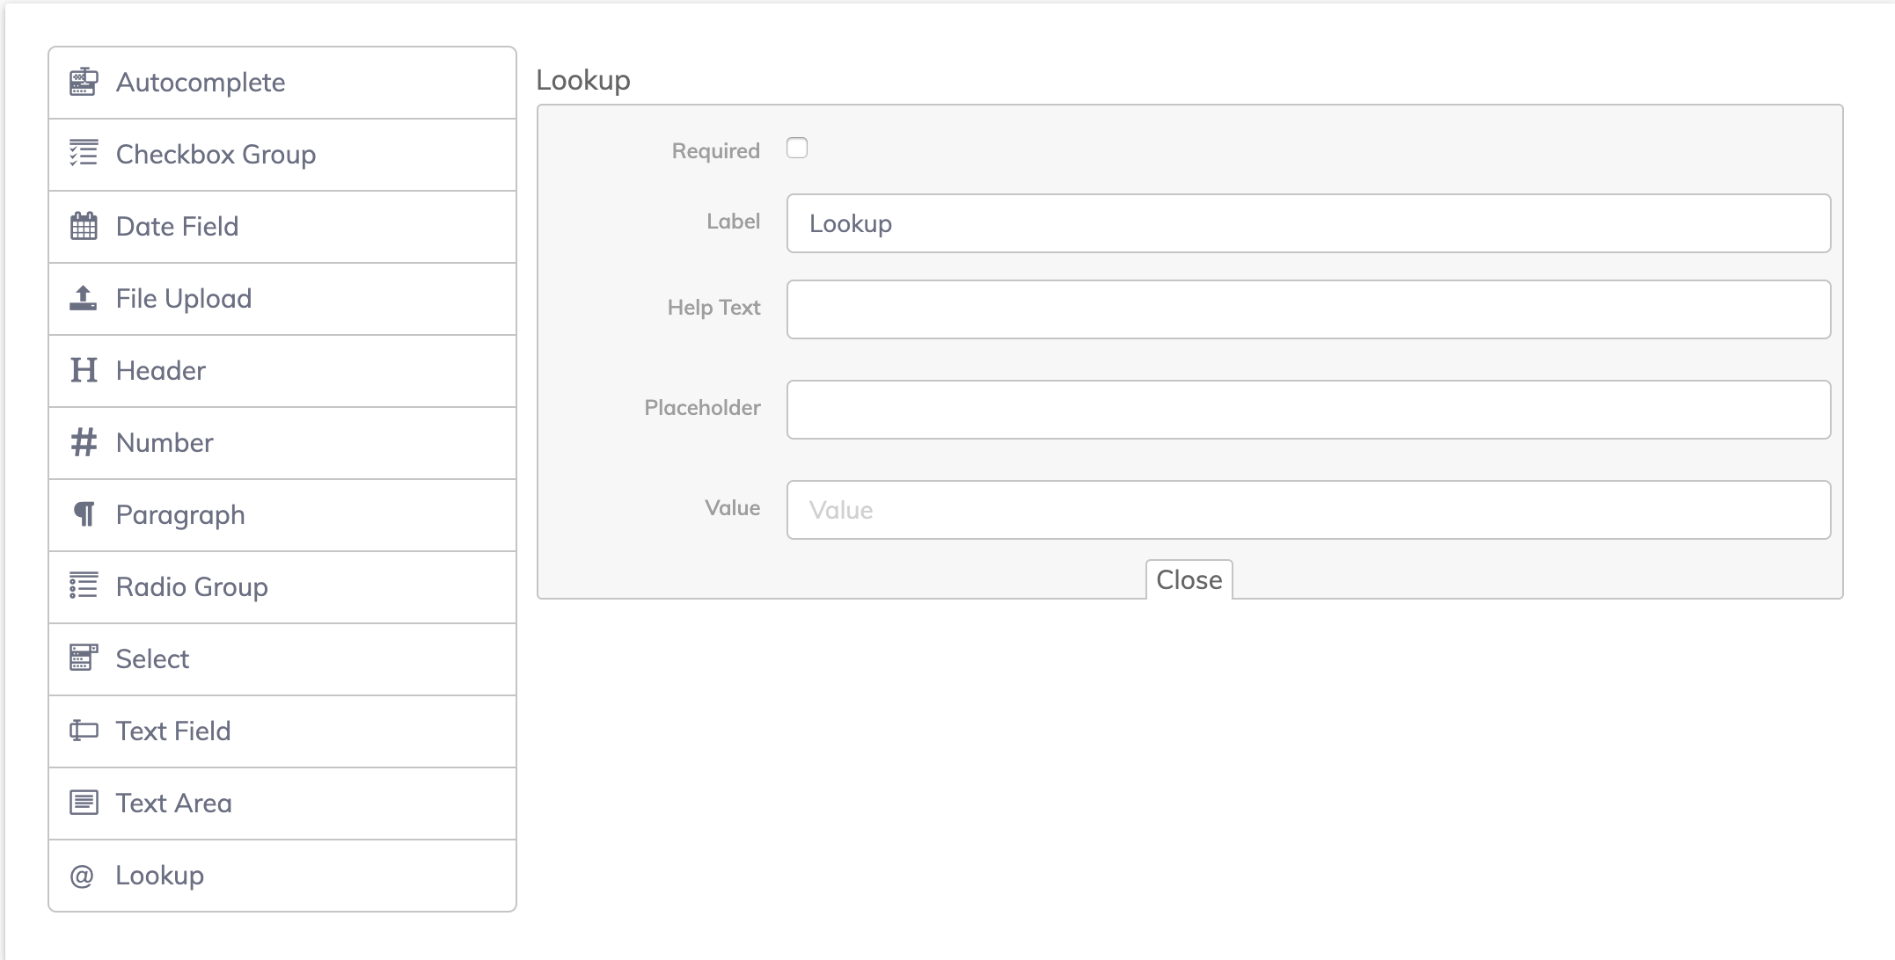Screen dimensions: 1895x960
Task: Click the Radio Group bullet list icon
Action: pos(83,586)
